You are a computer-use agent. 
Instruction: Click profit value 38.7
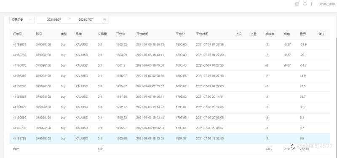point(302,97)
